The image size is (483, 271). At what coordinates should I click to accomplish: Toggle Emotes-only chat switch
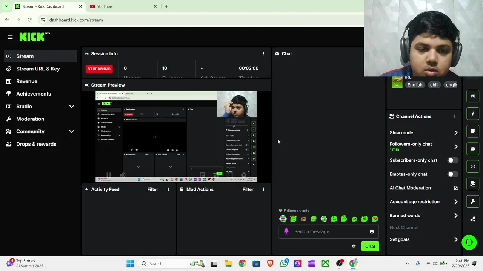click(452, 174)
